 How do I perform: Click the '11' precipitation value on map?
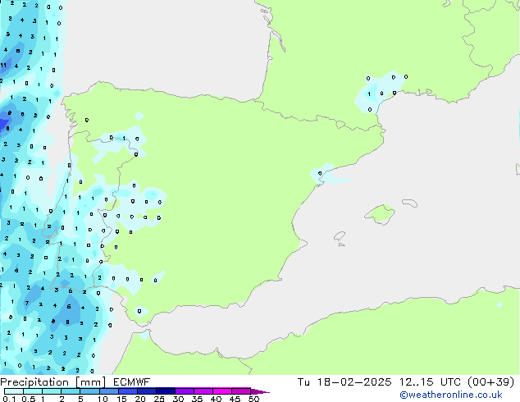click(x=3, y=66)
